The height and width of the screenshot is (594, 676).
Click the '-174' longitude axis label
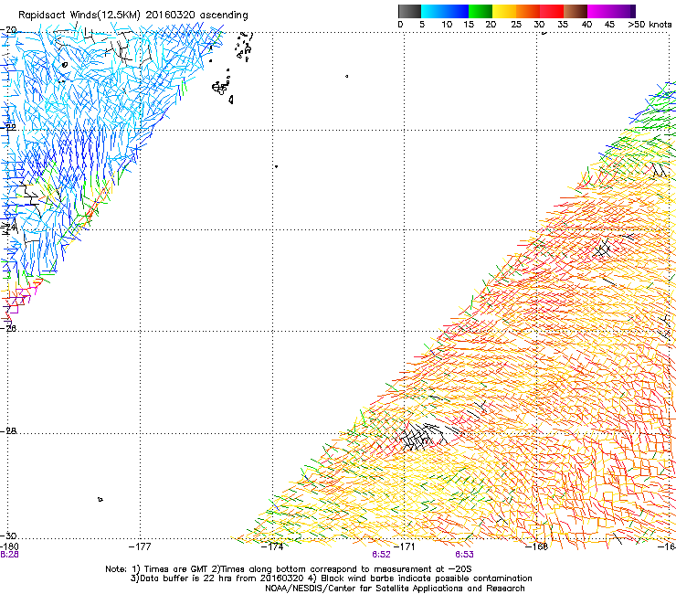272,546
